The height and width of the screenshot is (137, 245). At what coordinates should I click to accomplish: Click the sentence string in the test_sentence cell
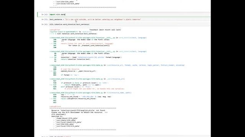103,19
